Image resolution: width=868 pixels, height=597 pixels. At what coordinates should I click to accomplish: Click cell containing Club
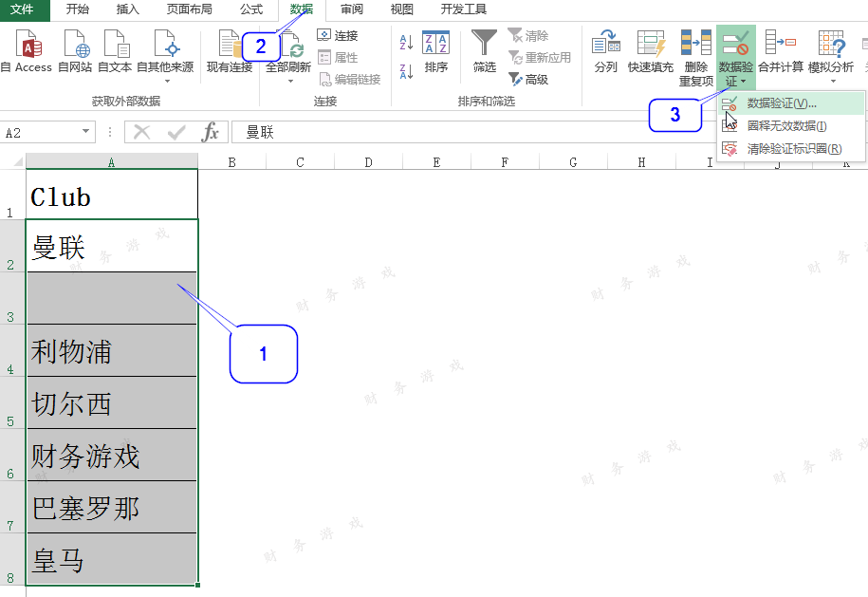coord(111,195)
